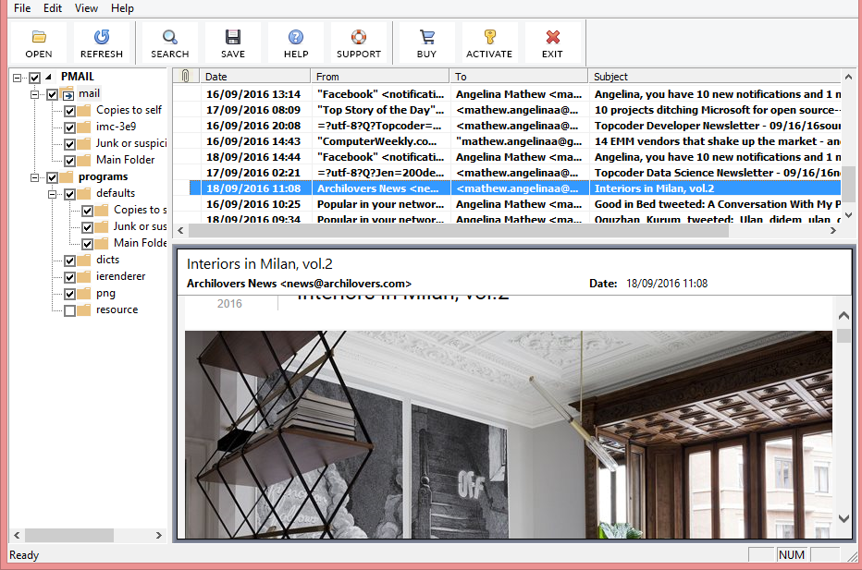Uncheck the defaults folder checkbox
The height and width of the screenshot is (570, 862).
tap(69, 194)
